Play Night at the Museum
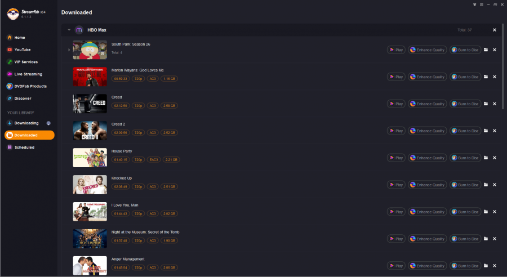 (x=396, y=239)
